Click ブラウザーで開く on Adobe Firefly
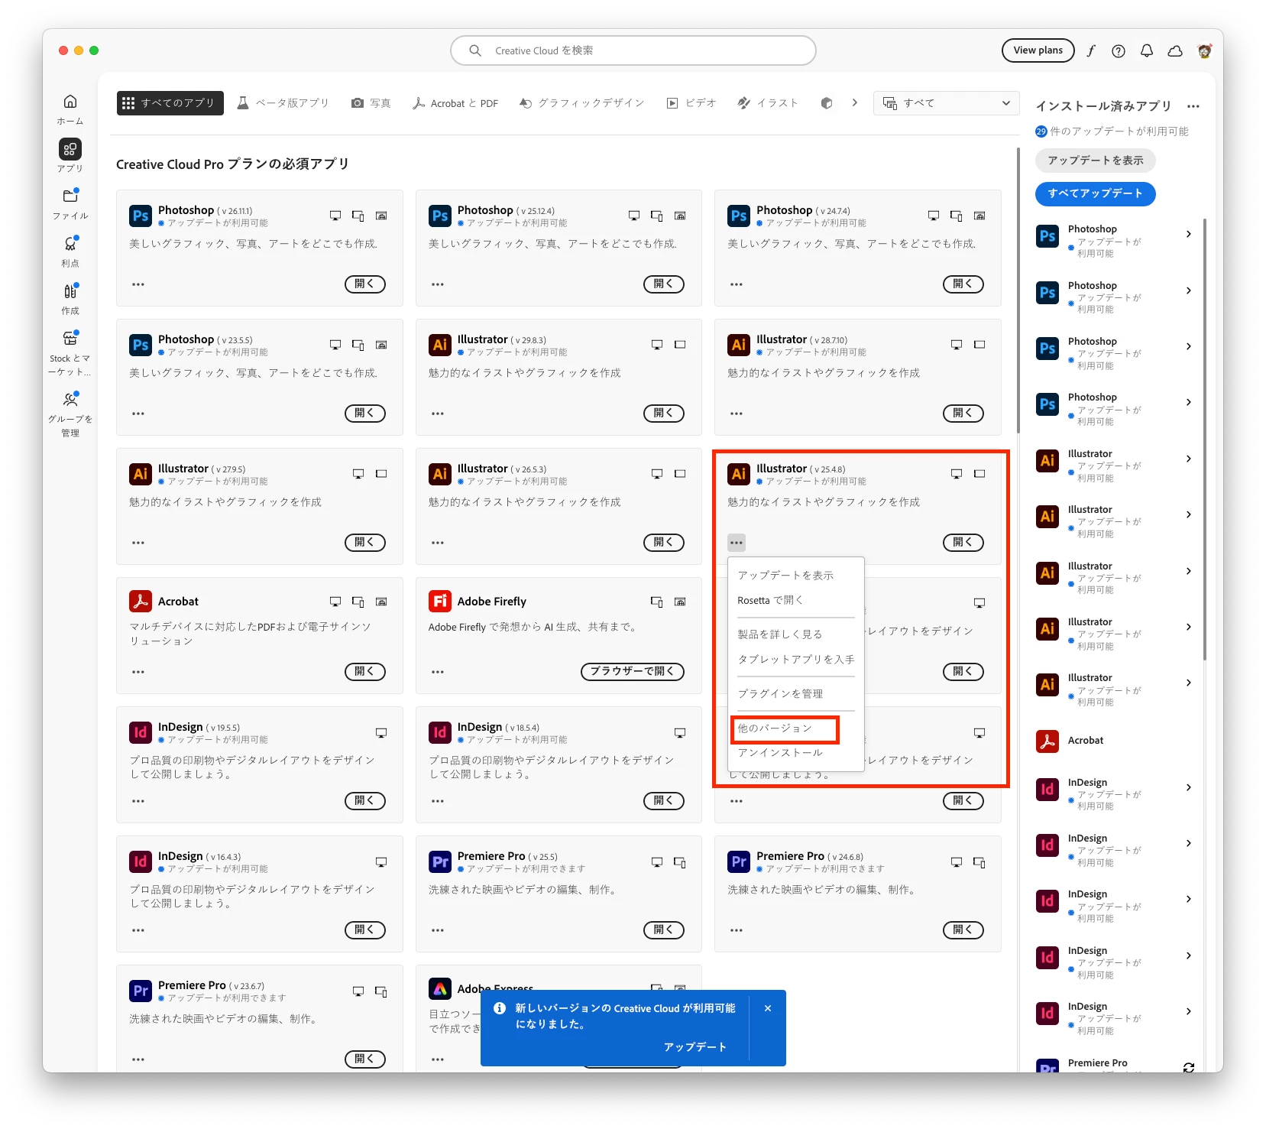 coord(632,671)
